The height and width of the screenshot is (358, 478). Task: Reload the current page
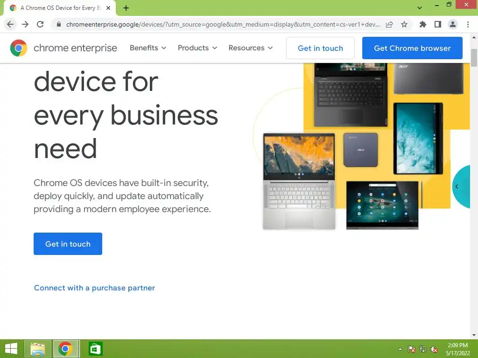(40, 24)
